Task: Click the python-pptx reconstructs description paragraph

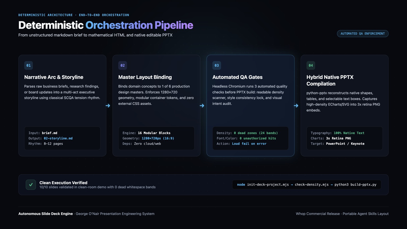Action: pos(343,102)
